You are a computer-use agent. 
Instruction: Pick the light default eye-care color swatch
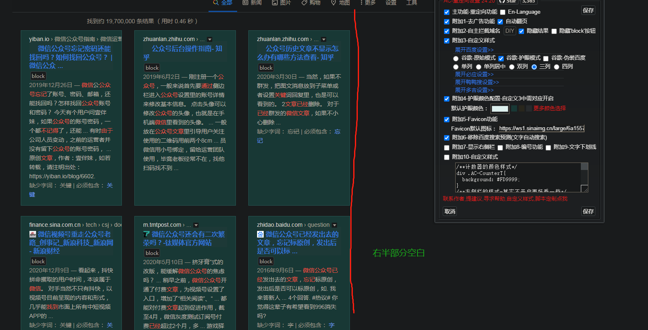coord(500,109)
